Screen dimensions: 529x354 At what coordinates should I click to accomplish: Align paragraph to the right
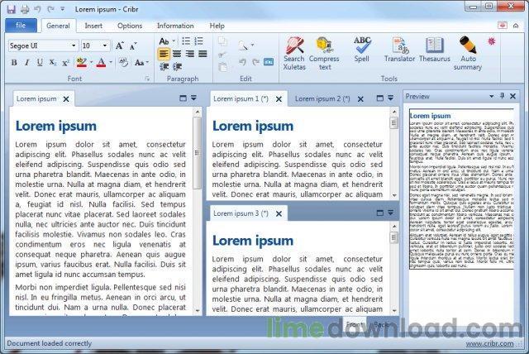190,54
